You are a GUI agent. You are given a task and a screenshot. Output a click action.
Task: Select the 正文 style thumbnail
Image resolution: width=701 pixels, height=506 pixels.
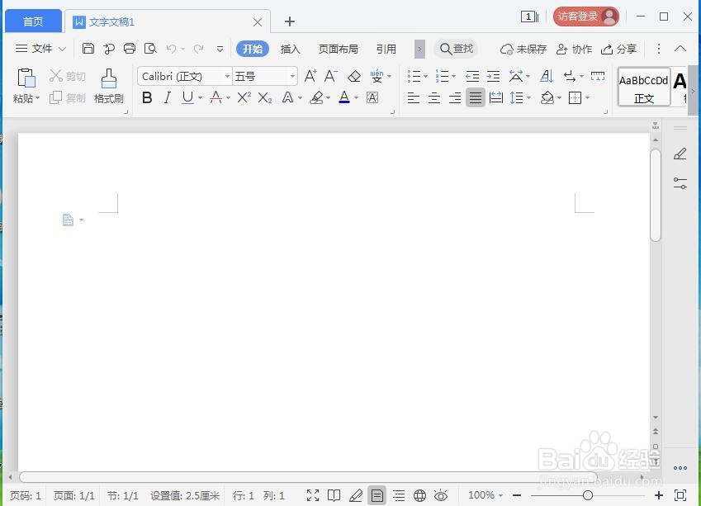click(644, 87)
